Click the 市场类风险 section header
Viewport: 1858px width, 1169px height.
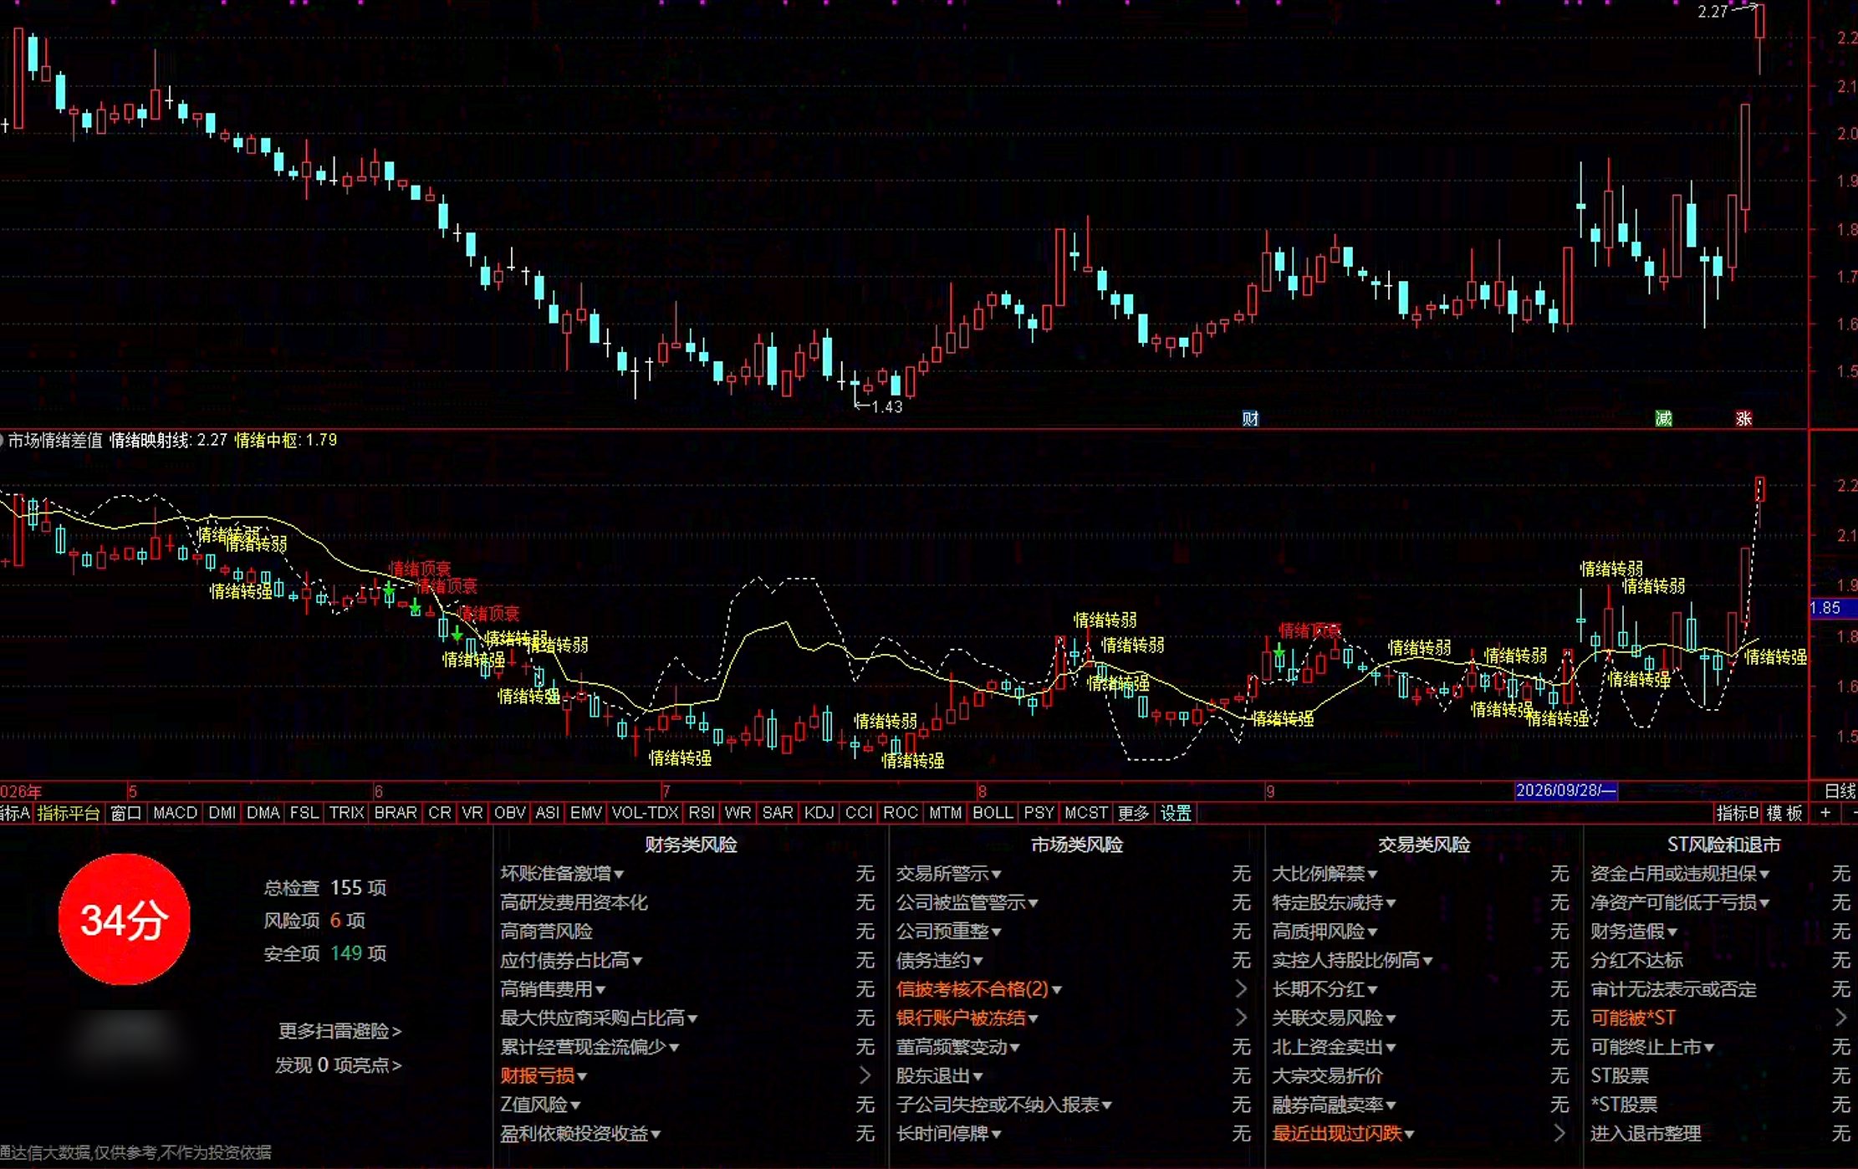tap(1076, 845)
